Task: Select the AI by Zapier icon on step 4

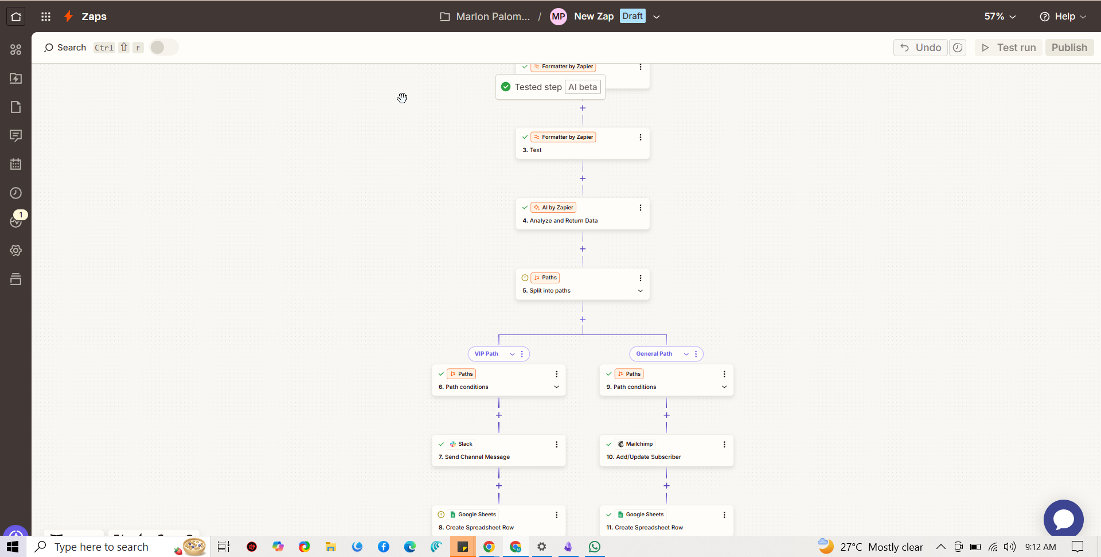Action: click(537, 207)
